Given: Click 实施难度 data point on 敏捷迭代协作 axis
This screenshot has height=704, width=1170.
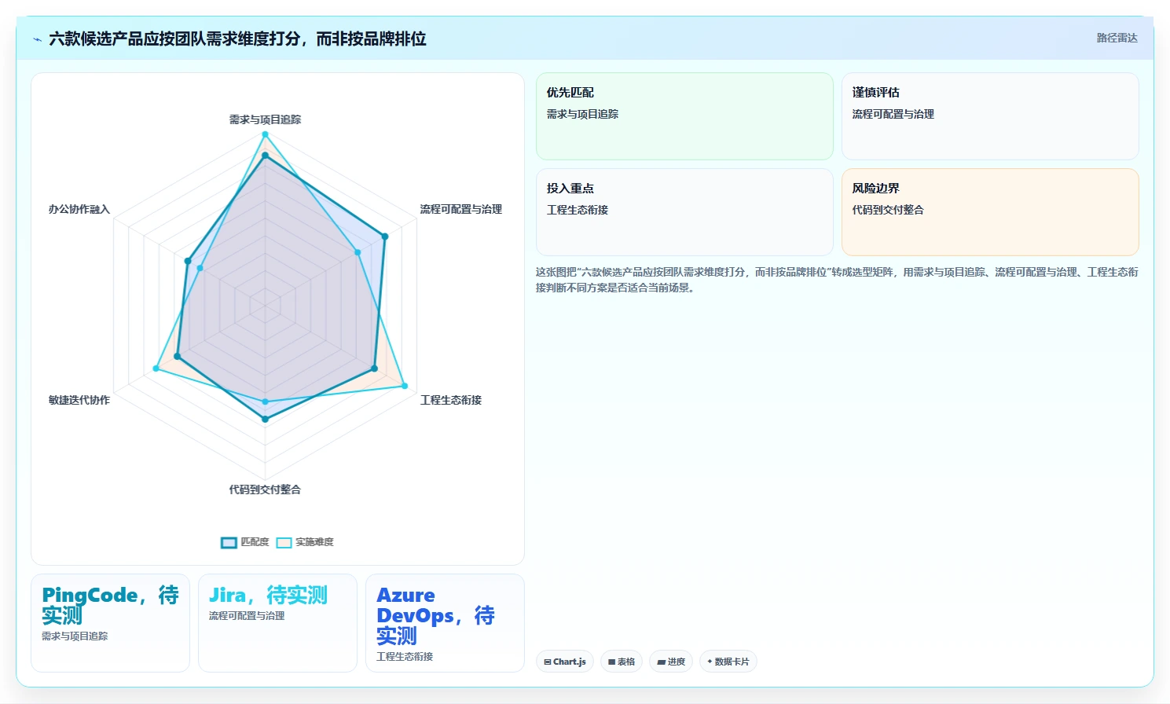Looking at the screenshot, I should (x=156, y=368).
